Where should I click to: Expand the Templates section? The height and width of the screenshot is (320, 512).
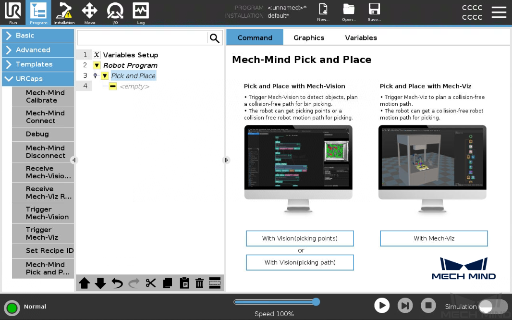pos(38,64)
